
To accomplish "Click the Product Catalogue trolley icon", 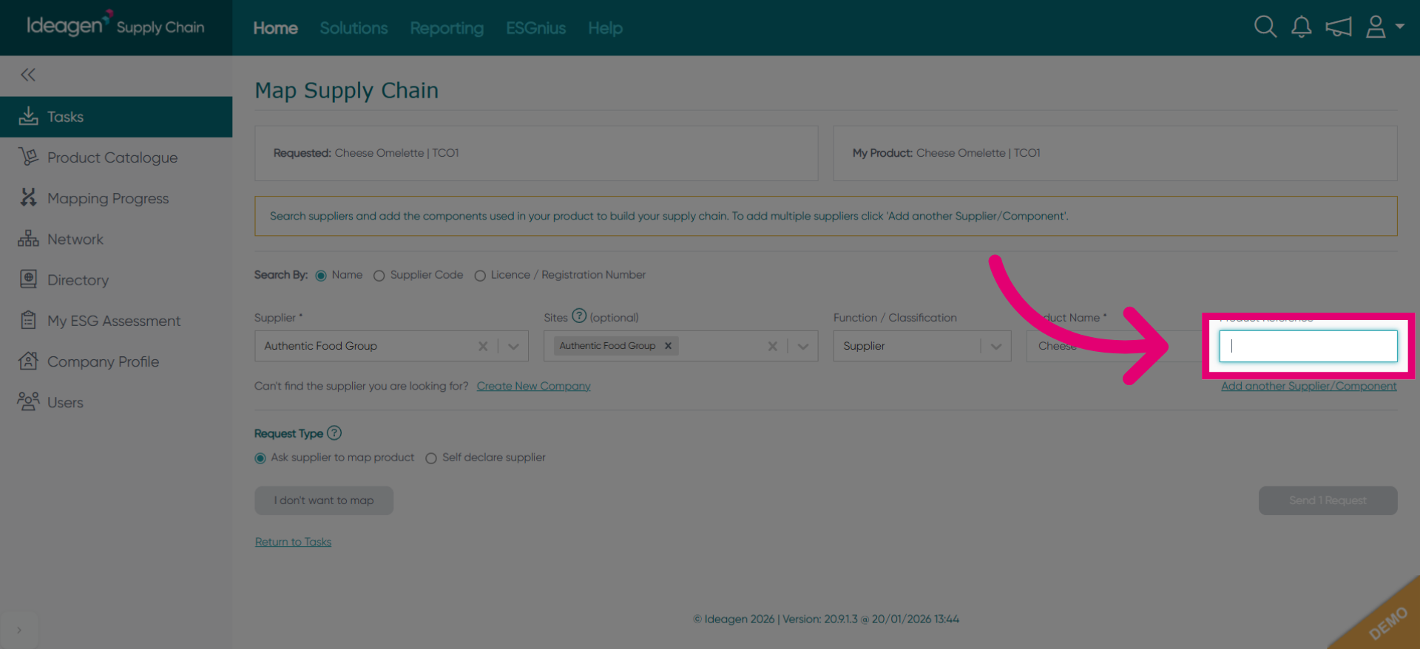I will coord(28,157).
